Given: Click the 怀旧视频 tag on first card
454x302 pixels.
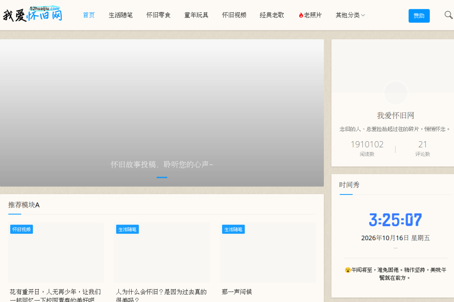Looking at the screenshot, I should click(x=22, y=229).
